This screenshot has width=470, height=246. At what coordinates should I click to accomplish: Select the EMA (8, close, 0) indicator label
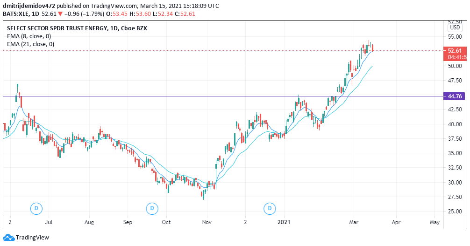[29, 36]
